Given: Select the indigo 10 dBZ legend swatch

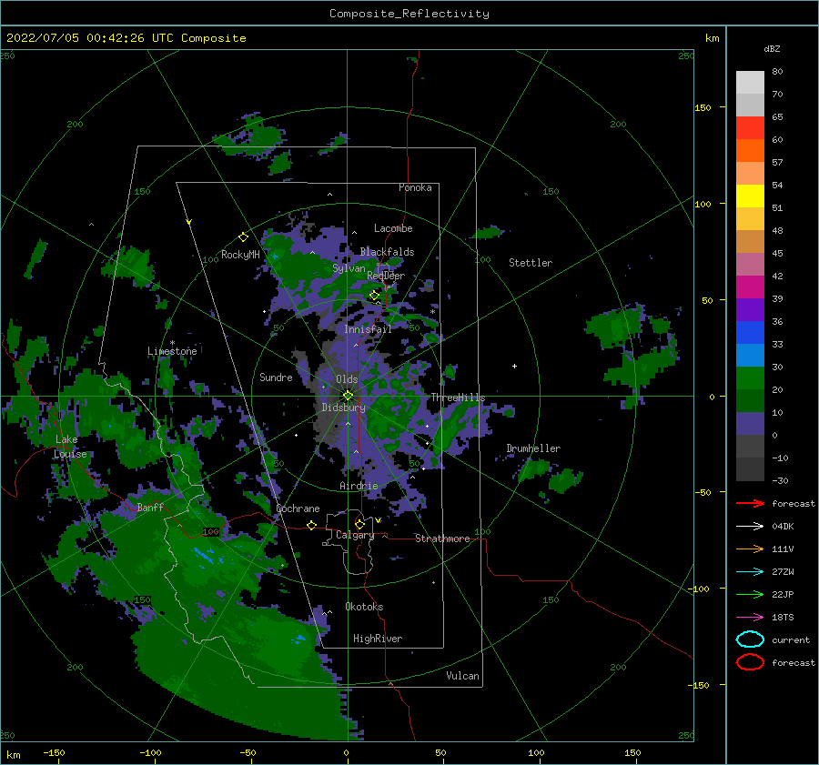Looking at the screenshot, I should coord(750,423).
